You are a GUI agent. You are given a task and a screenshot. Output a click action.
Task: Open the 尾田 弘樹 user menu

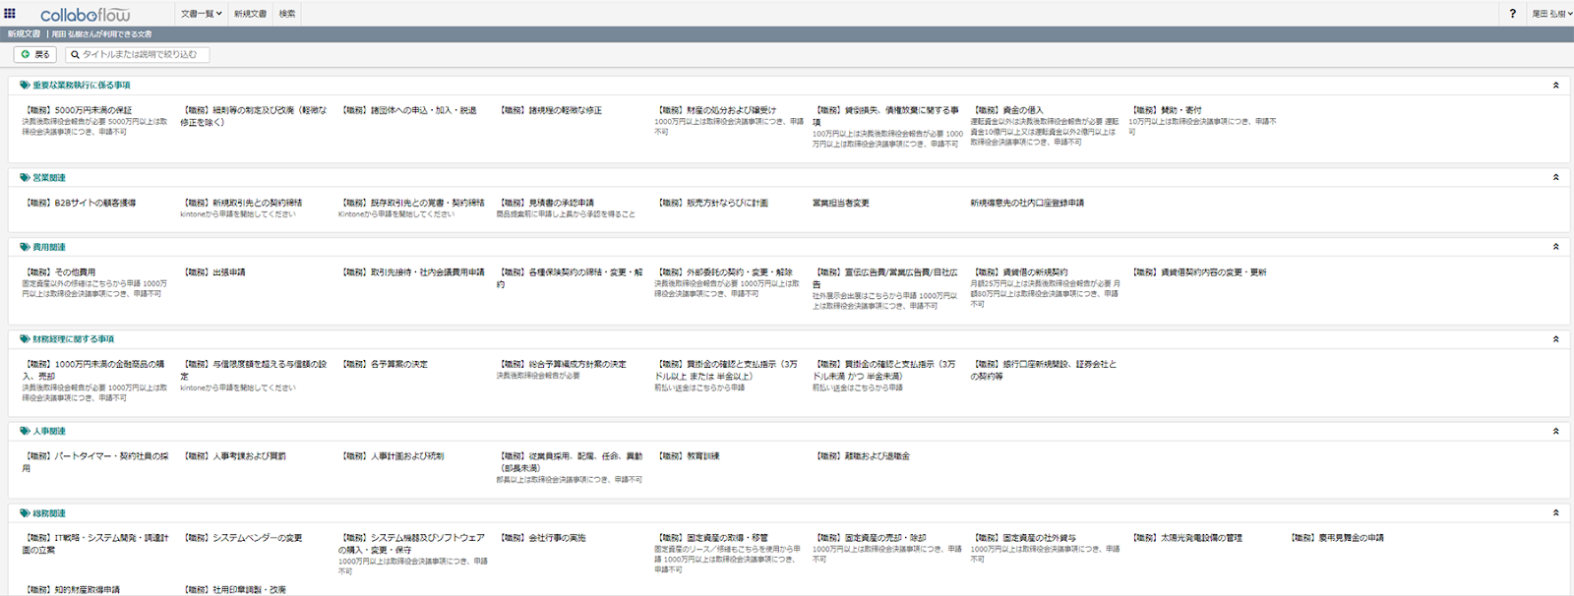click(1549, 14)
